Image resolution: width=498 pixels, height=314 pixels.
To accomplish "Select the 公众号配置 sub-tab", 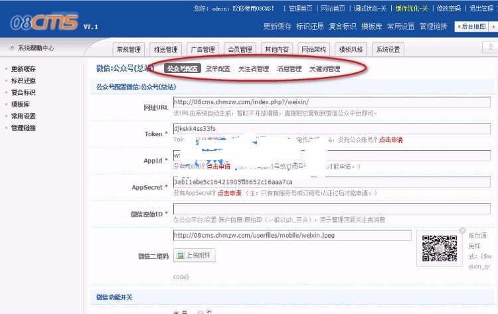I will tap(183, 68).
